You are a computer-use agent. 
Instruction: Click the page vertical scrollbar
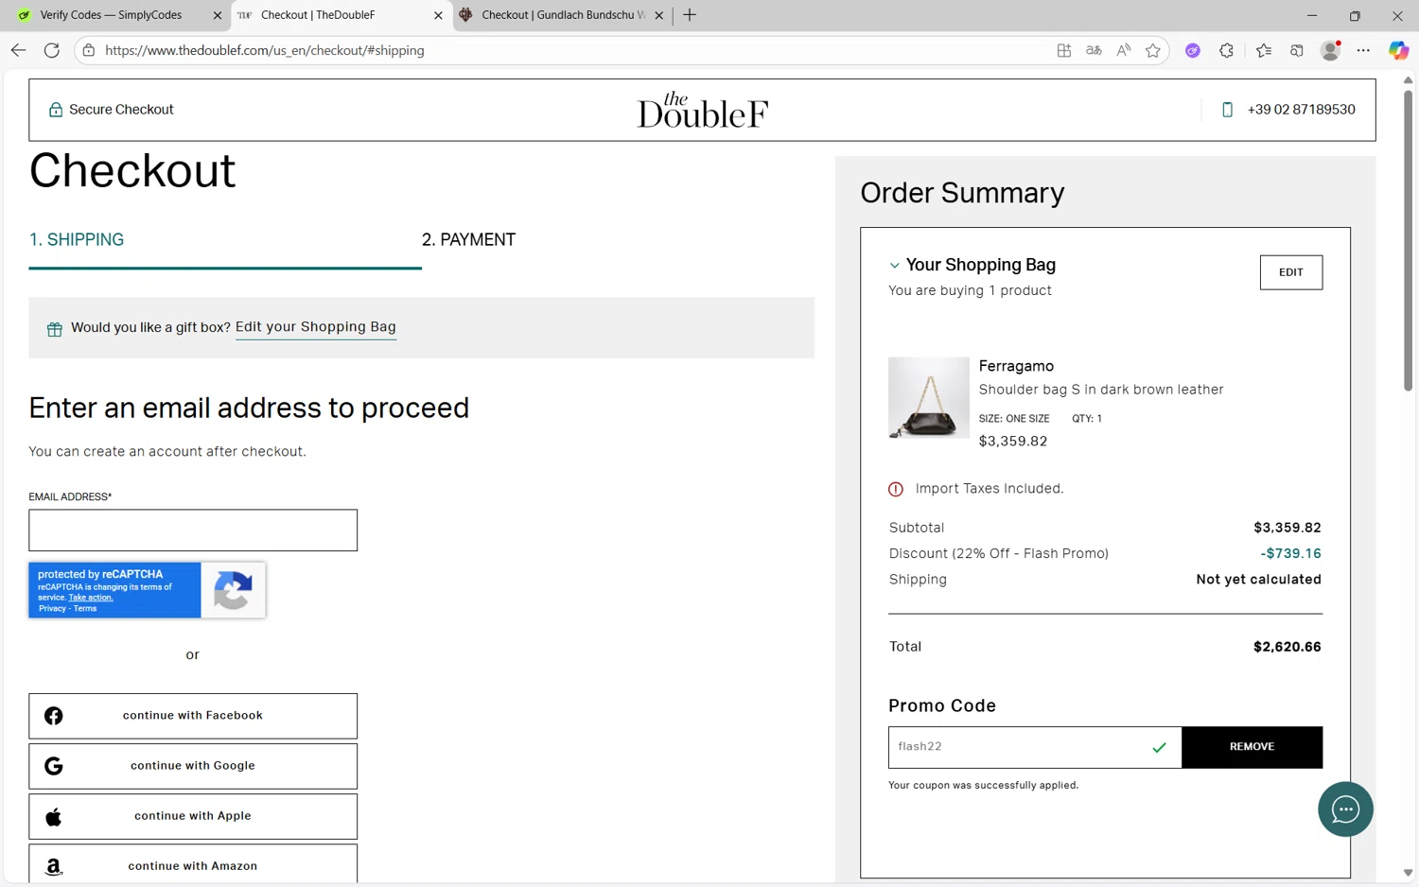(1408, 240)
